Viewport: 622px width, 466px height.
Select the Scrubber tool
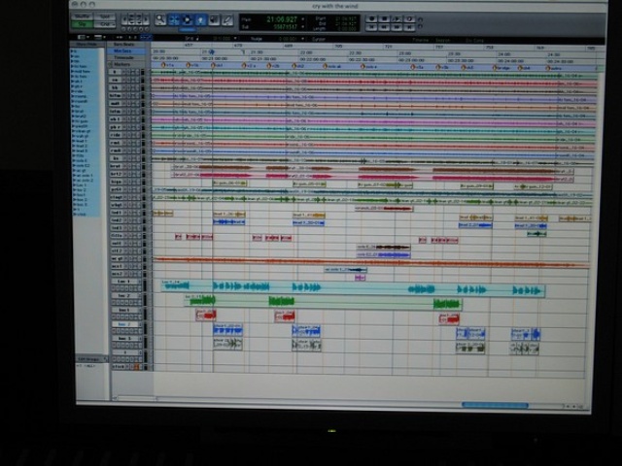215,19
